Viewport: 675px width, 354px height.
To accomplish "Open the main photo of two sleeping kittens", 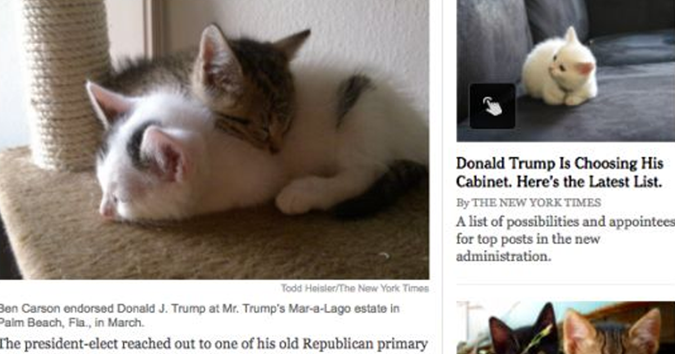I will click(x=214, y=139).
